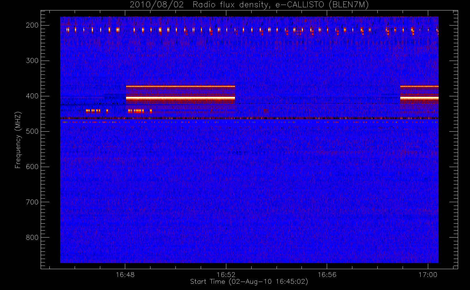Select the 500 frequency tick label
The height and width of the screenshot is (290, 470).
coord(32,131)
